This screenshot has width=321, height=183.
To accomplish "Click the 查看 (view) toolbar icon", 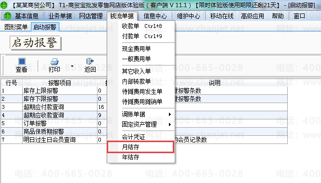I will click(x=22, y=61).
